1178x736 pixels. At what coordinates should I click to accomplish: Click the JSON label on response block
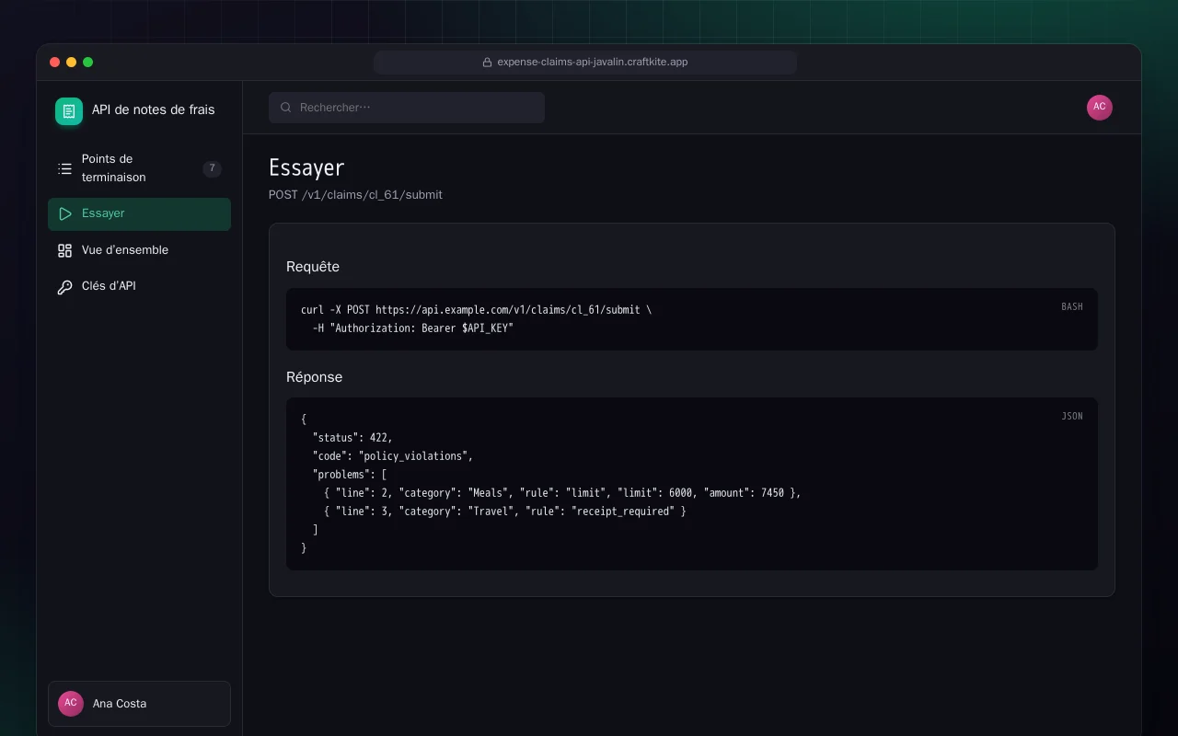point(1072,416)
